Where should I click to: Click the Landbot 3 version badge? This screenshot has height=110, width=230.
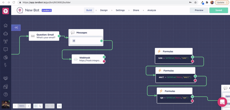click(x=47, y=10)
